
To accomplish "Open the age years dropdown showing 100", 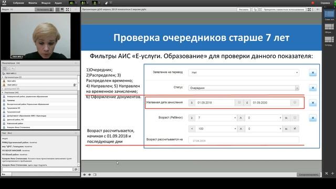I will tap(216, 129).
